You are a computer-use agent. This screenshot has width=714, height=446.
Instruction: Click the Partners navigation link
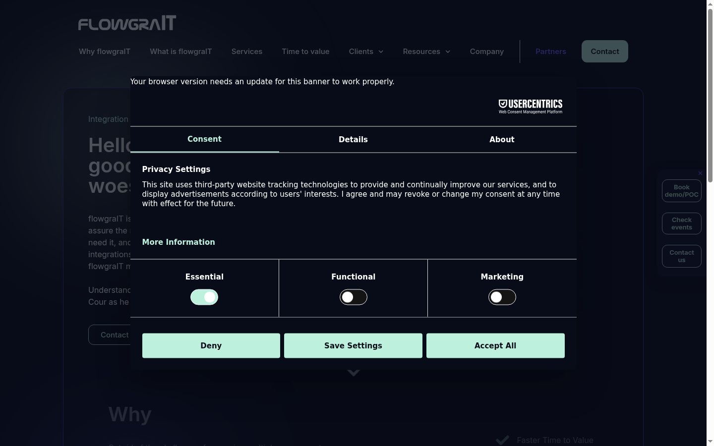click(x=551, y=52)
